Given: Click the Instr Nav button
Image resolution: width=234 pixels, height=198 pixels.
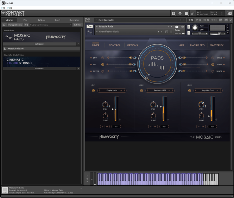Looking at the screenshot, I should pyautogui.click(x=78, y=25).
